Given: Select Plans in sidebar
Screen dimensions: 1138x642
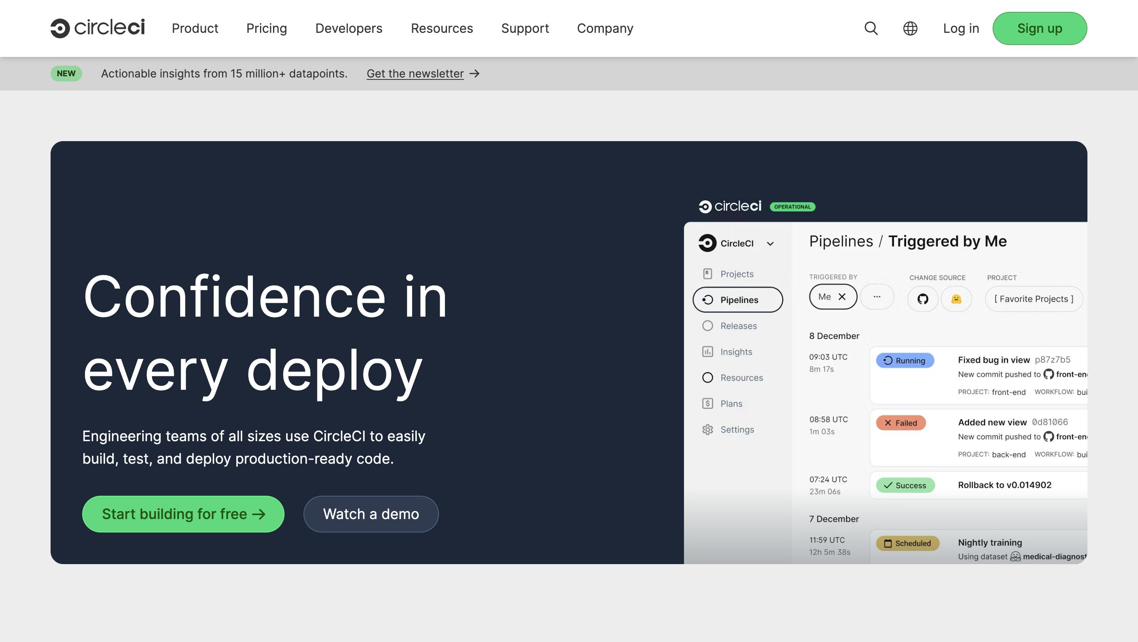Looking at the screenshot, I should (x=731, y=403).
